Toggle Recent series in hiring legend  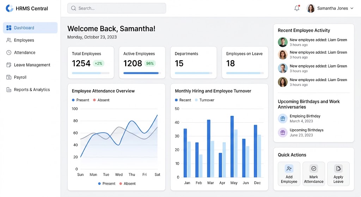183,100
